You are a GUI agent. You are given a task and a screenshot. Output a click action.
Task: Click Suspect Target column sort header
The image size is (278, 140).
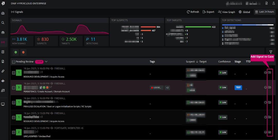[196, 62]
